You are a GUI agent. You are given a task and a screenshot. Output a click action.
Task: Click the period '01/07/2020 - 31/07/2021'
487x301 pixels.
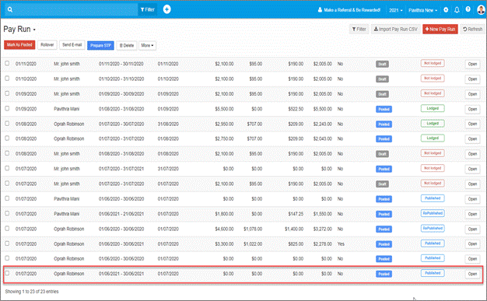coord(121,169)
